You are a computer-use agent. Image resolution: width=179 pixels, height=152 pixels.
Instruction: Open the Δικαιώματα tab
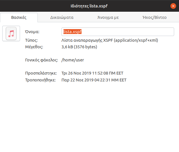click(x=62, y=17)
